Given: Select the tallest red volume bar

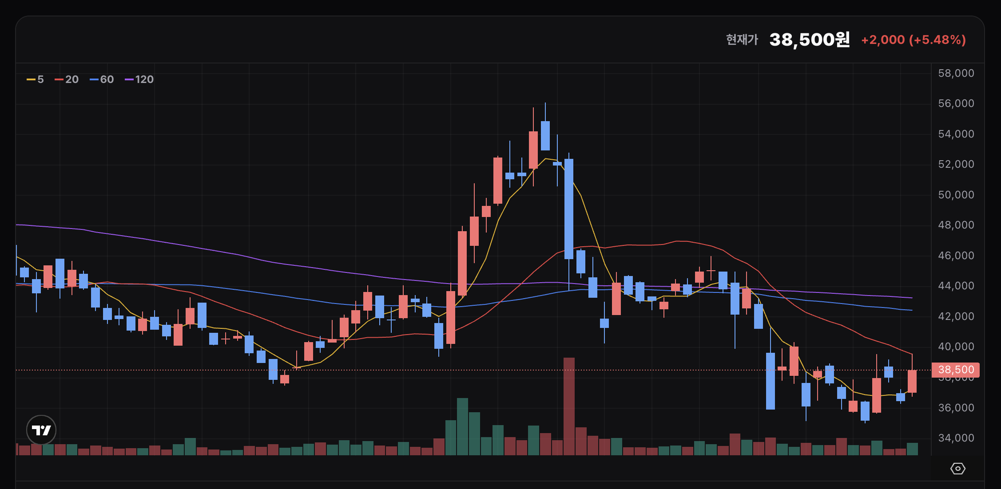Looking at the screenshot, I should tap(569, 406).
